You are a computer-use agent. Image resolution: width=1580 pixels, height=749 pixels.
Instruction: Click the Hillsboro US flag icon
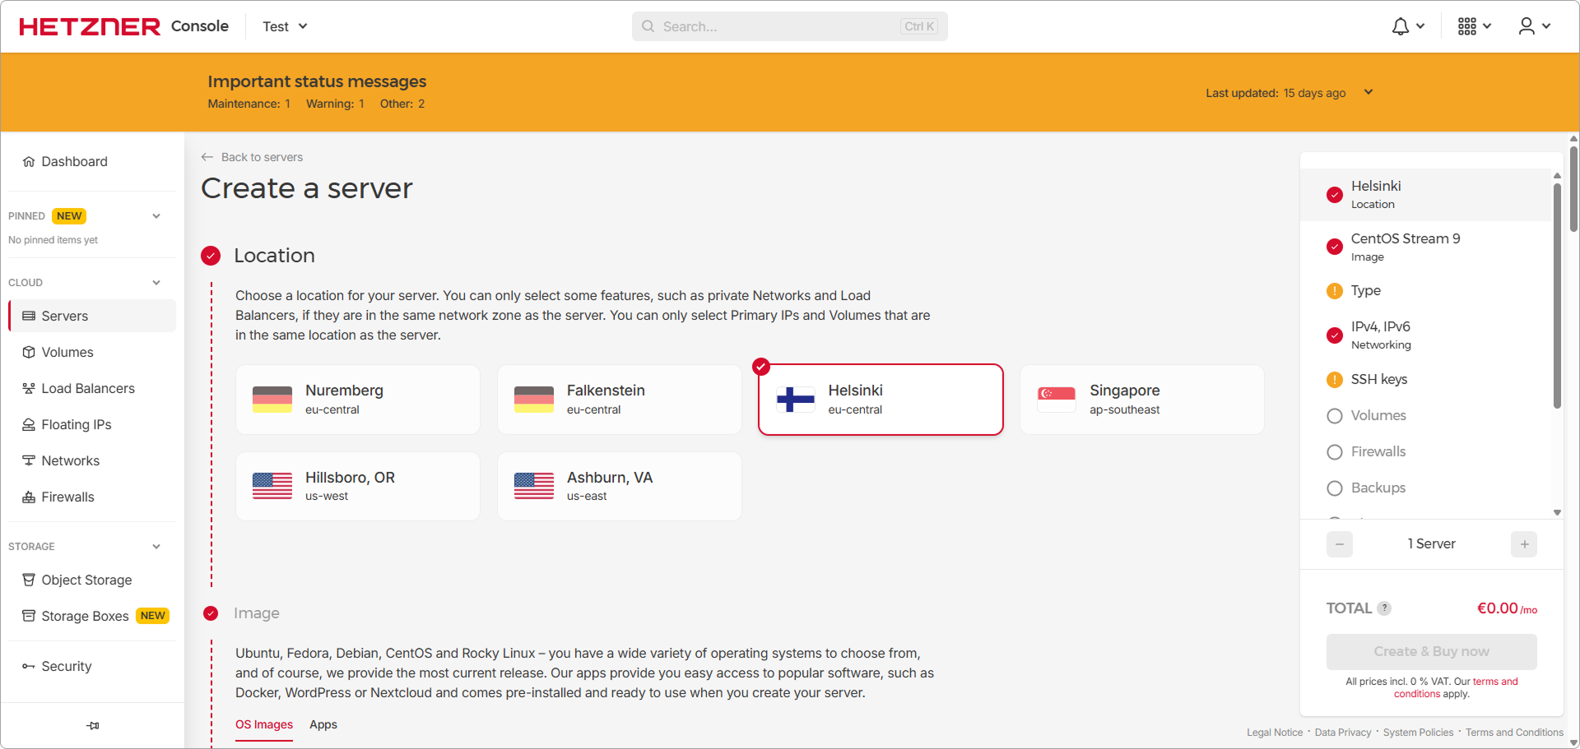[x=272, y=486]
